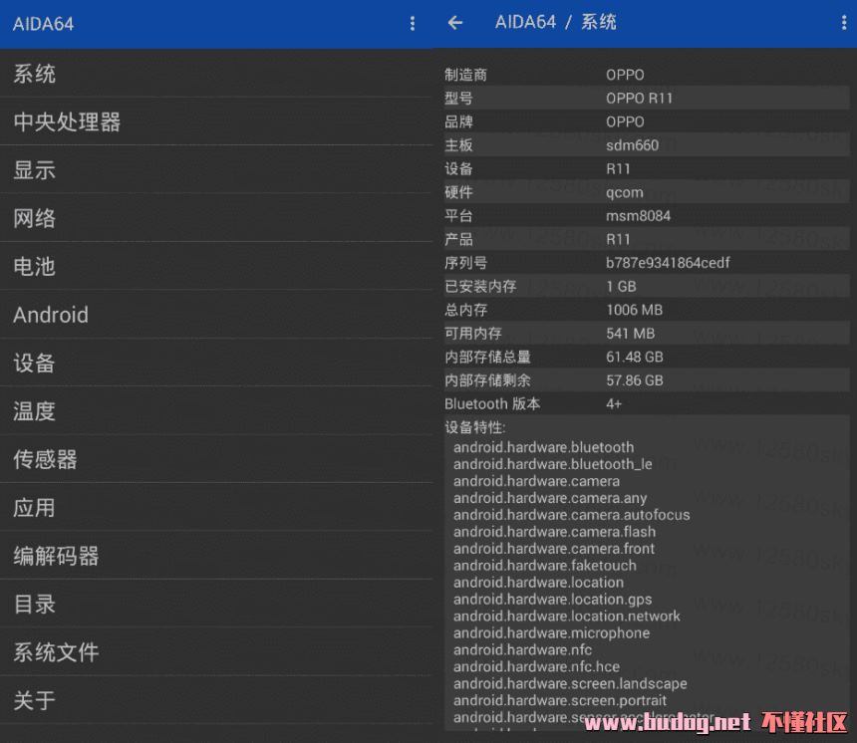The width and height of the screenshot is (857, 743).
Task: Select the 产品 R11 row
Action: pyautogui.click(x=647, y=239)
